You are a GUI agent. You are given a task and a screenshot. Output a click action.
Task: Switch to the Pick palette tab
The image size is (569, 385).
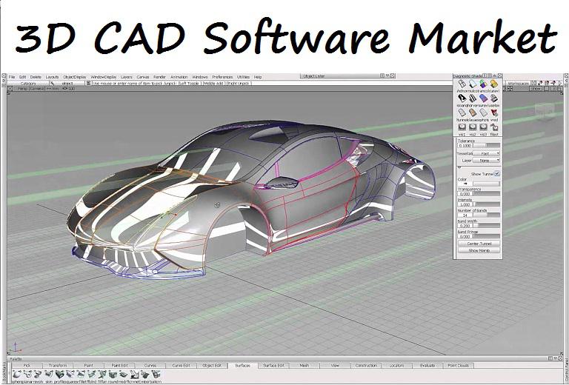click(x=27, y=366)
